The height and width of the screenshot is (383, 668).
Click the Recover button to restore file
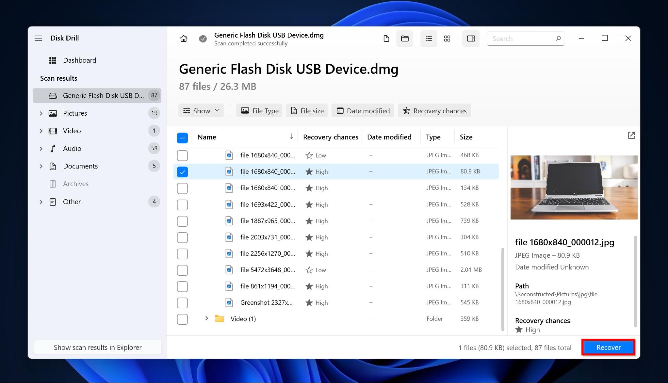pyautogui.click(x=608, y=347)
